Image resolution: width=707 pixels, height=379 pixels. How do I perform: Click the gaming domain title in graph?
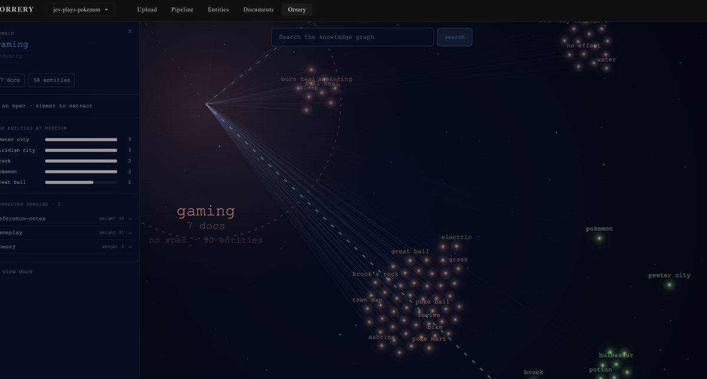[x=206, y=211]
